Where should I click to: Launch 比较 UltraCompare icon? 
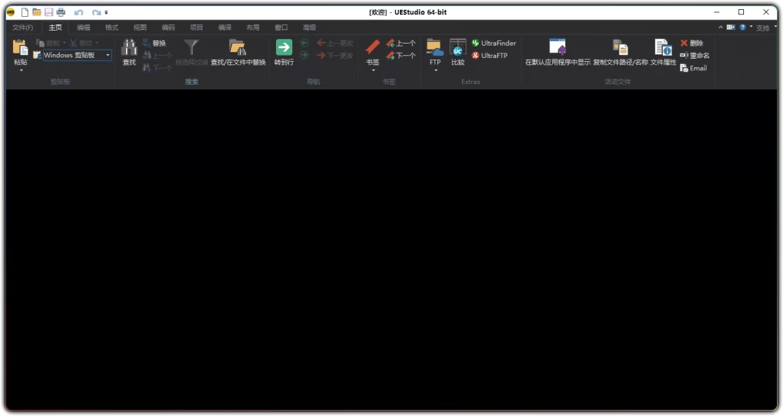coord(457,48)
